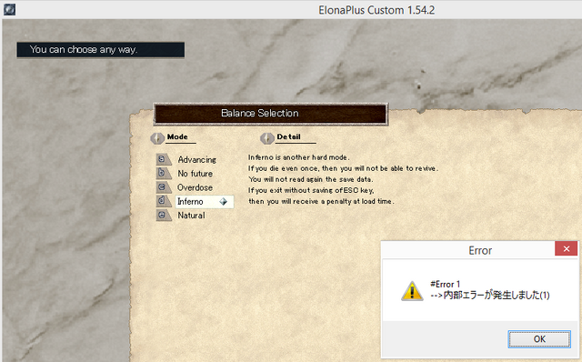The image size is (582, 362).
Task: Click the Balance Selection title banner
Action: pyautogui.click(x=271, y=114)
